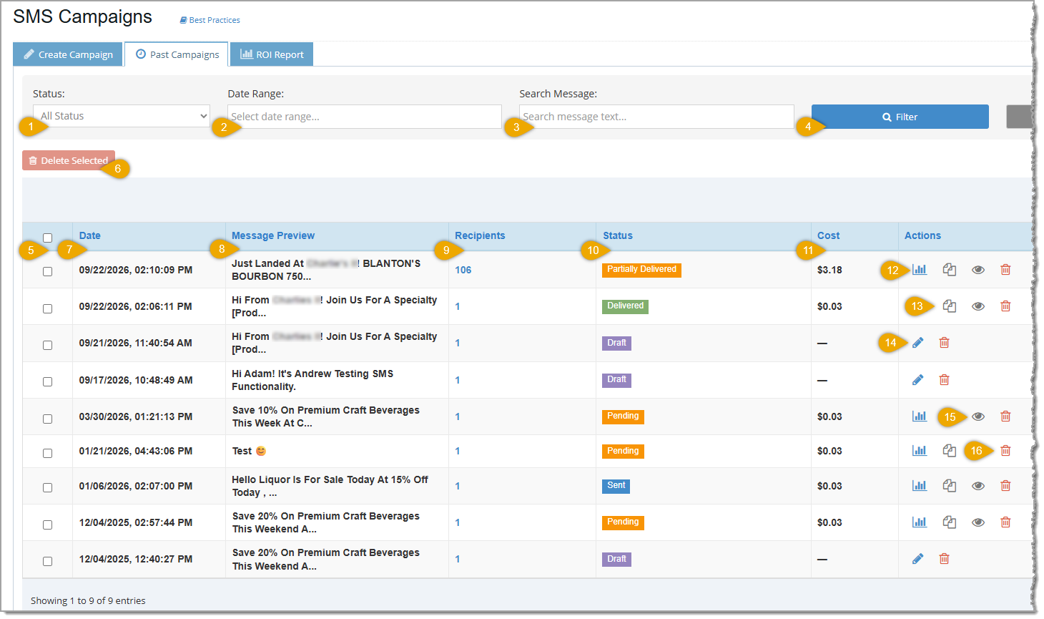Viewport: 1044px width, 619px height.
Task: Delete the 09/21/2026, 11:40:54 AM draft
Action: 944,343
